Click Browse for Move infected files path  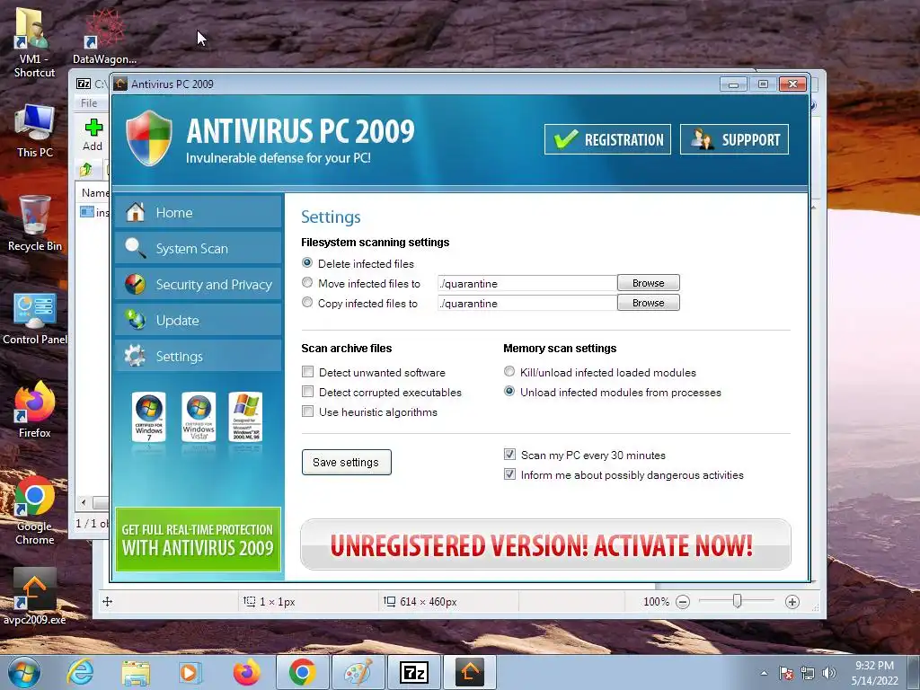649,283
